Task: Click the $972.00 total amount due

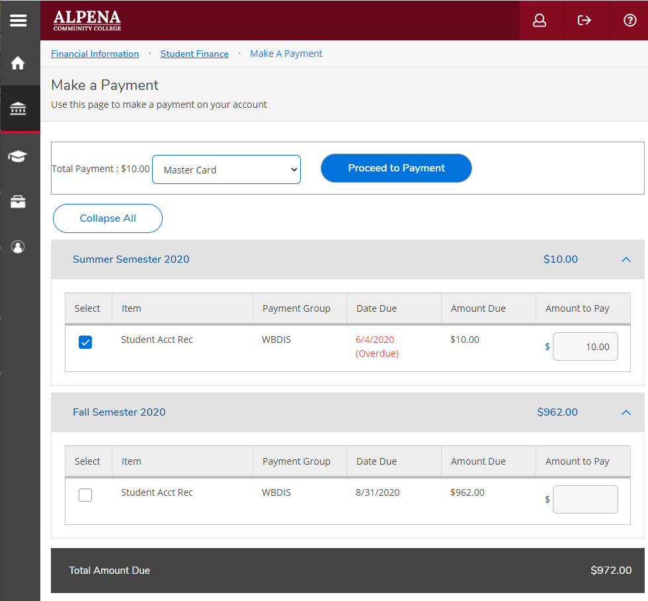Action: coord(611,571)
